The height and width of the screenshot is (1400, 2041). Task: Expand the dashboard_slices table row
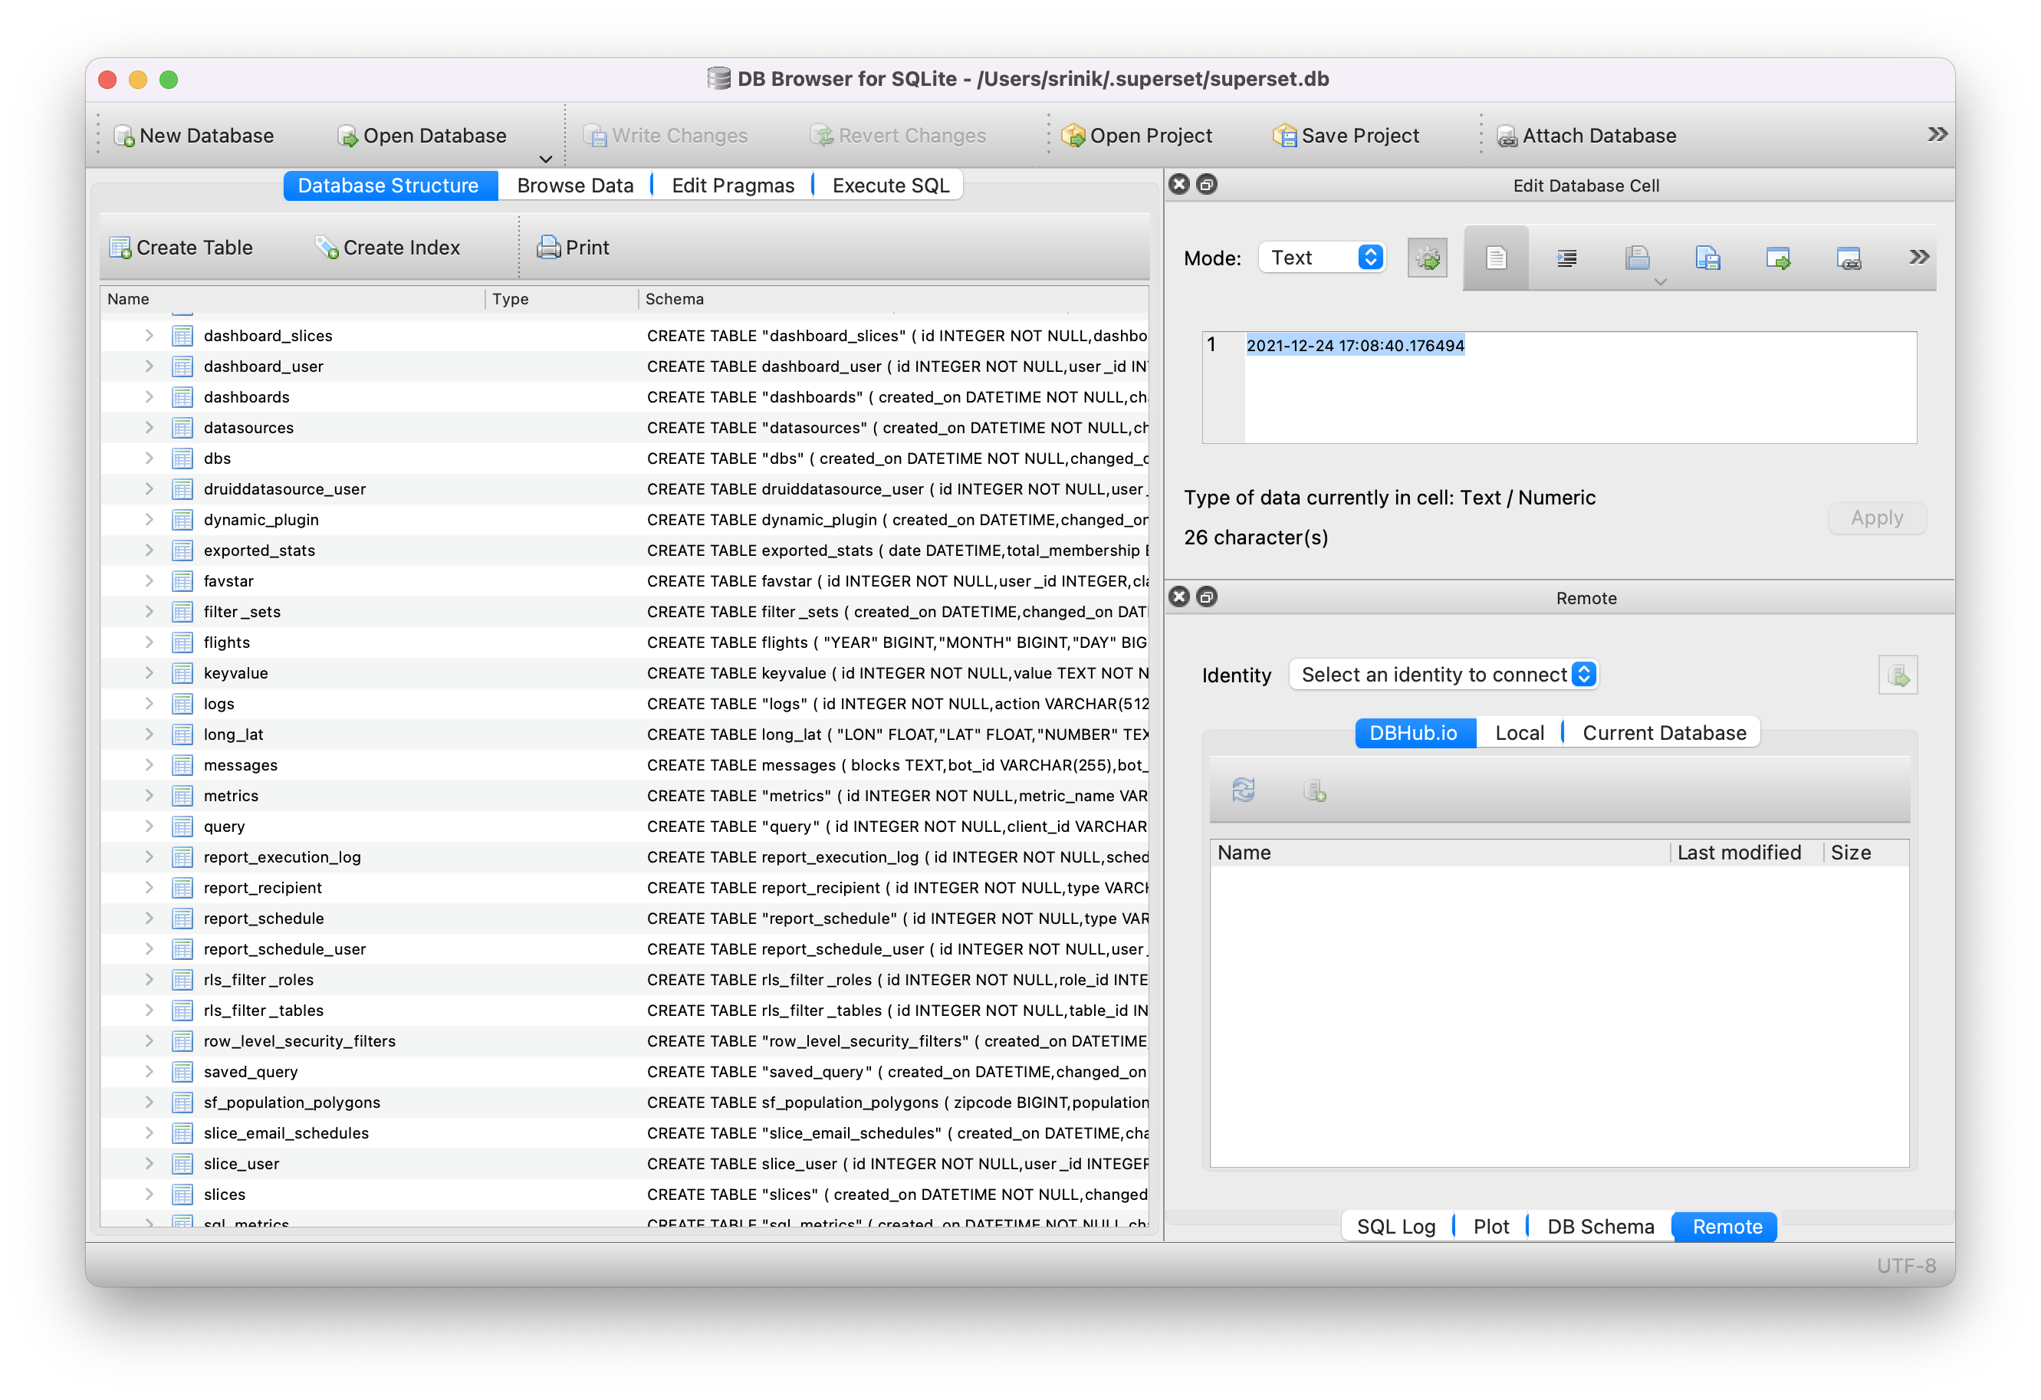tap(150, 336)
